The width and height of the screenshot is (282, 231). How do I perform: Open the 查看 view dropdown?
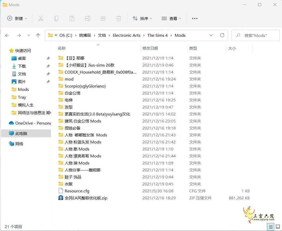(x=171, y=18)
